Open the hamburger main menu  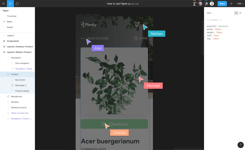click(x=4, y=4)
